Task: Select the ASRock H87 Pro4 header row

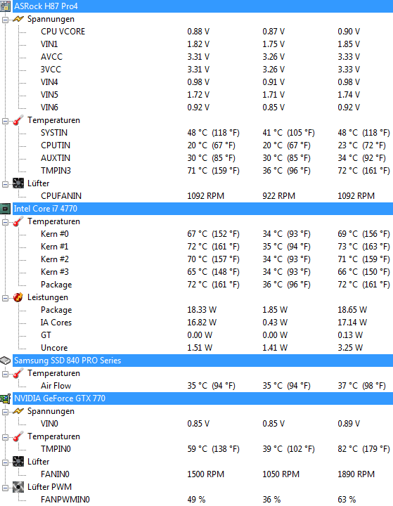Action: click(x=202, y=6)
